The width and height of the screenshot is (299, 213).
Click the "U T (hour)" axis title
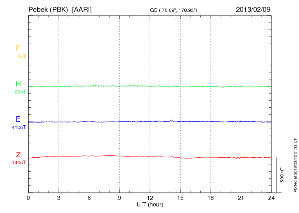pyautogui.click(x=150, y=204)
